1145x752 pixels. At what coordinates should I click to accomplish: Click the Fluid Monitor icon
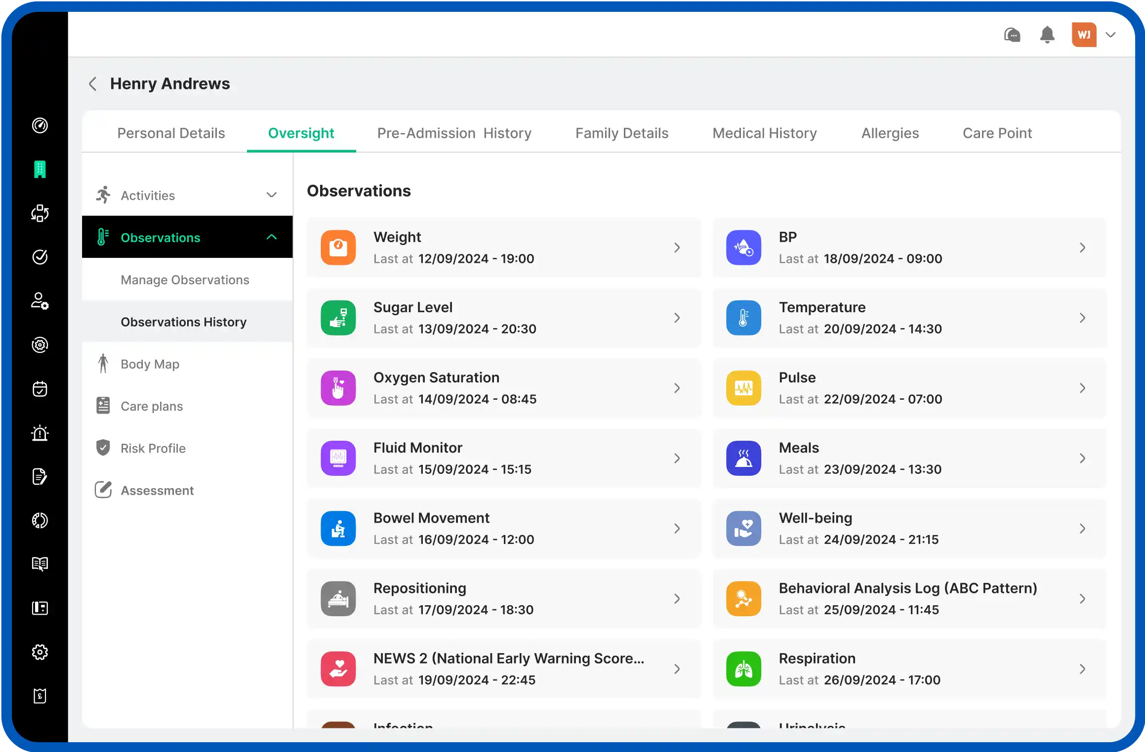point(338,458)
